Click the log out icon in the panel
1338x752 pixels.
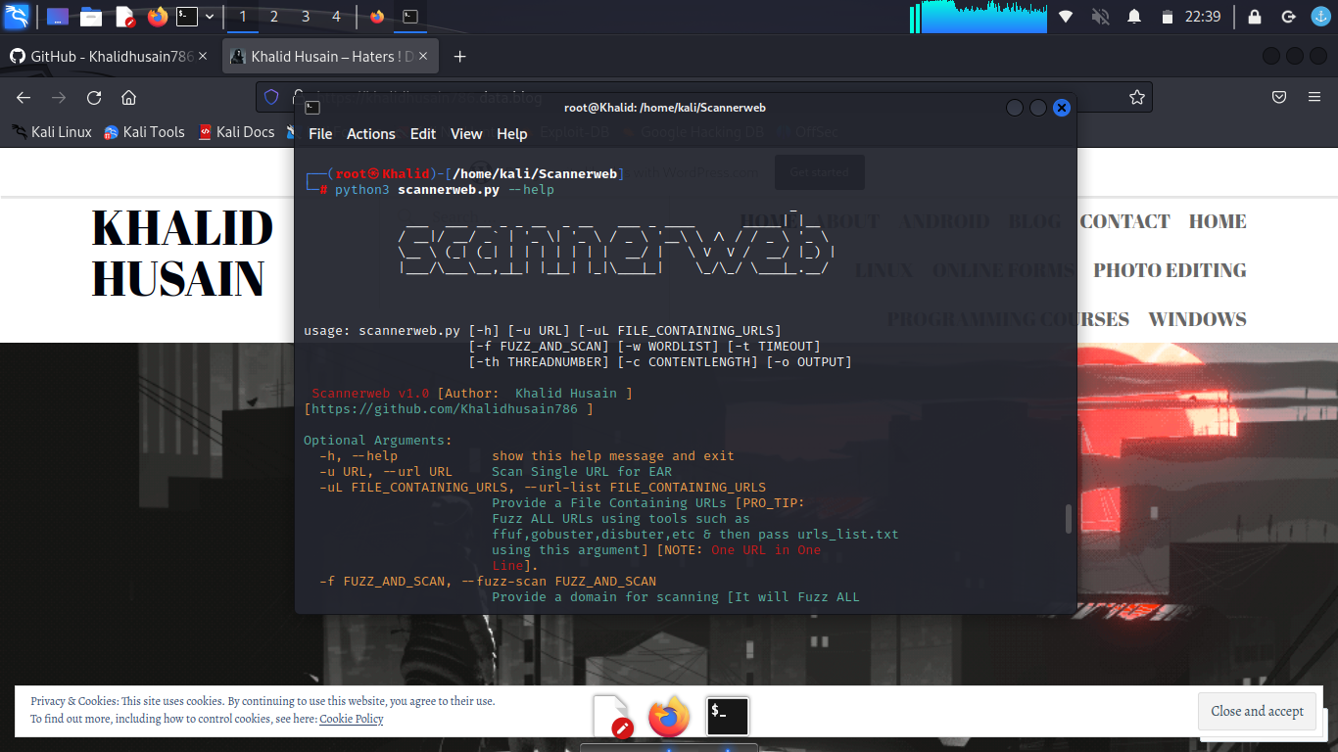(1289, 17)
